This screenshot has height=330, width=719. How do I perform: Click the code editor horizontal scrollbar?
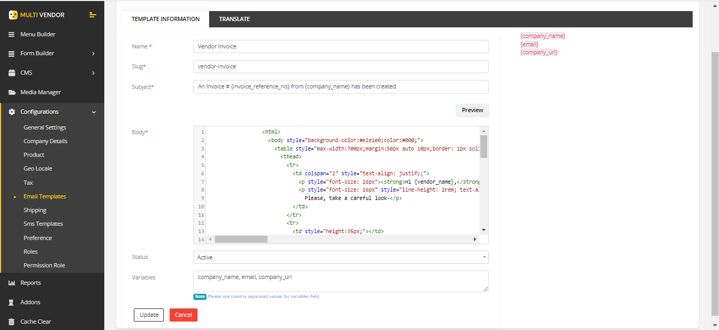tap(241, 239)
